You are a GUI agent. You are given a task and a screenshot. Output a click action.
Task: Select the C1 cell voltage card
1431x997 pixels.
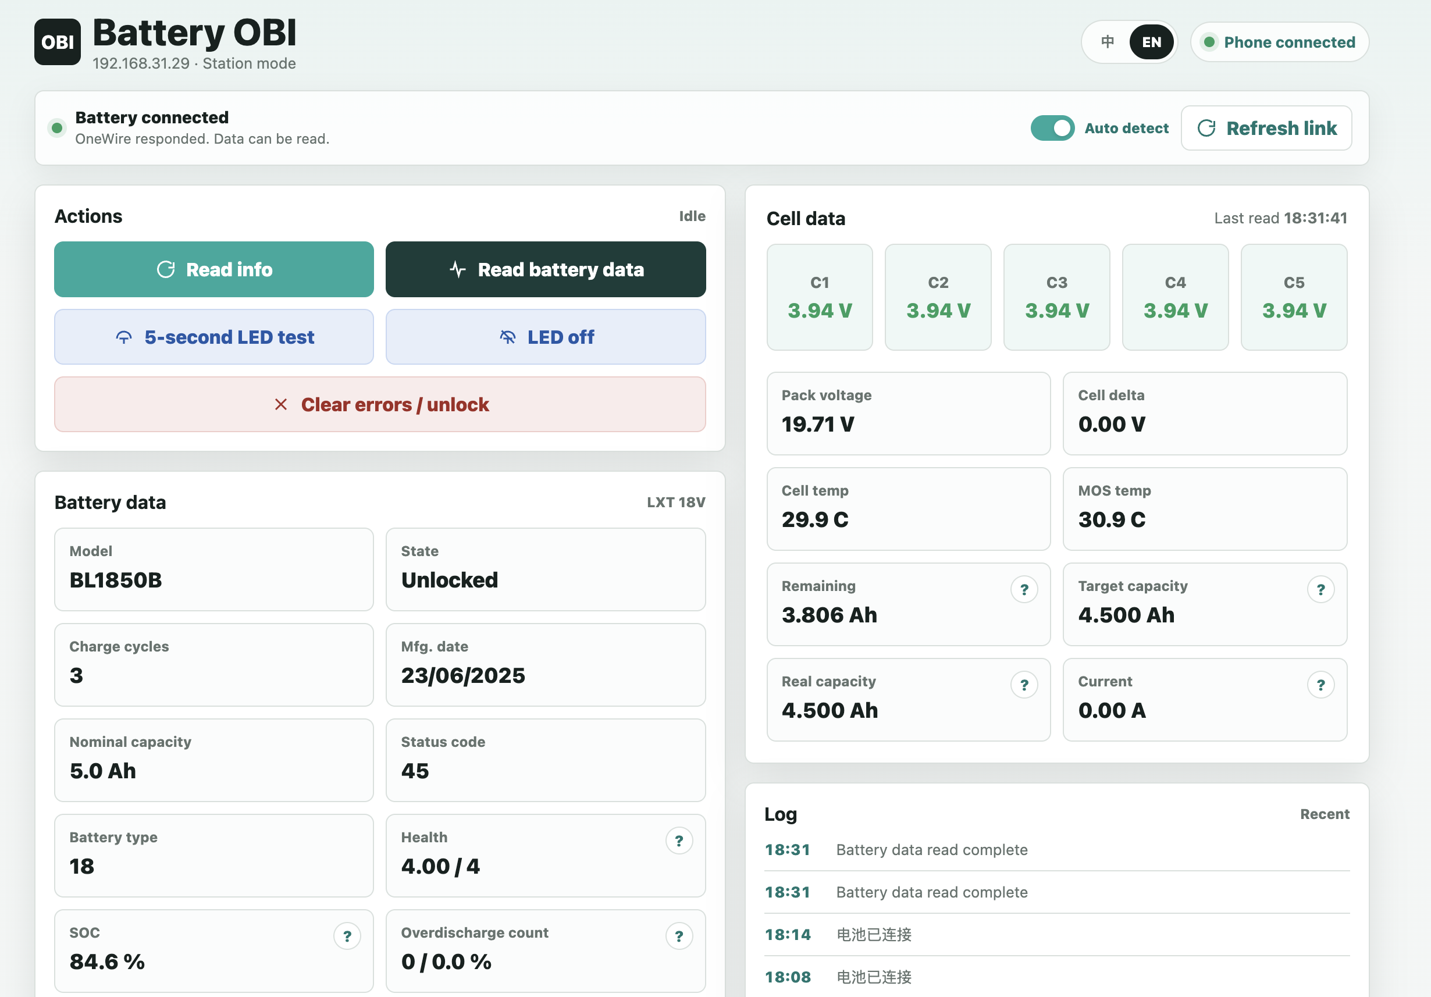coord(820,297)
